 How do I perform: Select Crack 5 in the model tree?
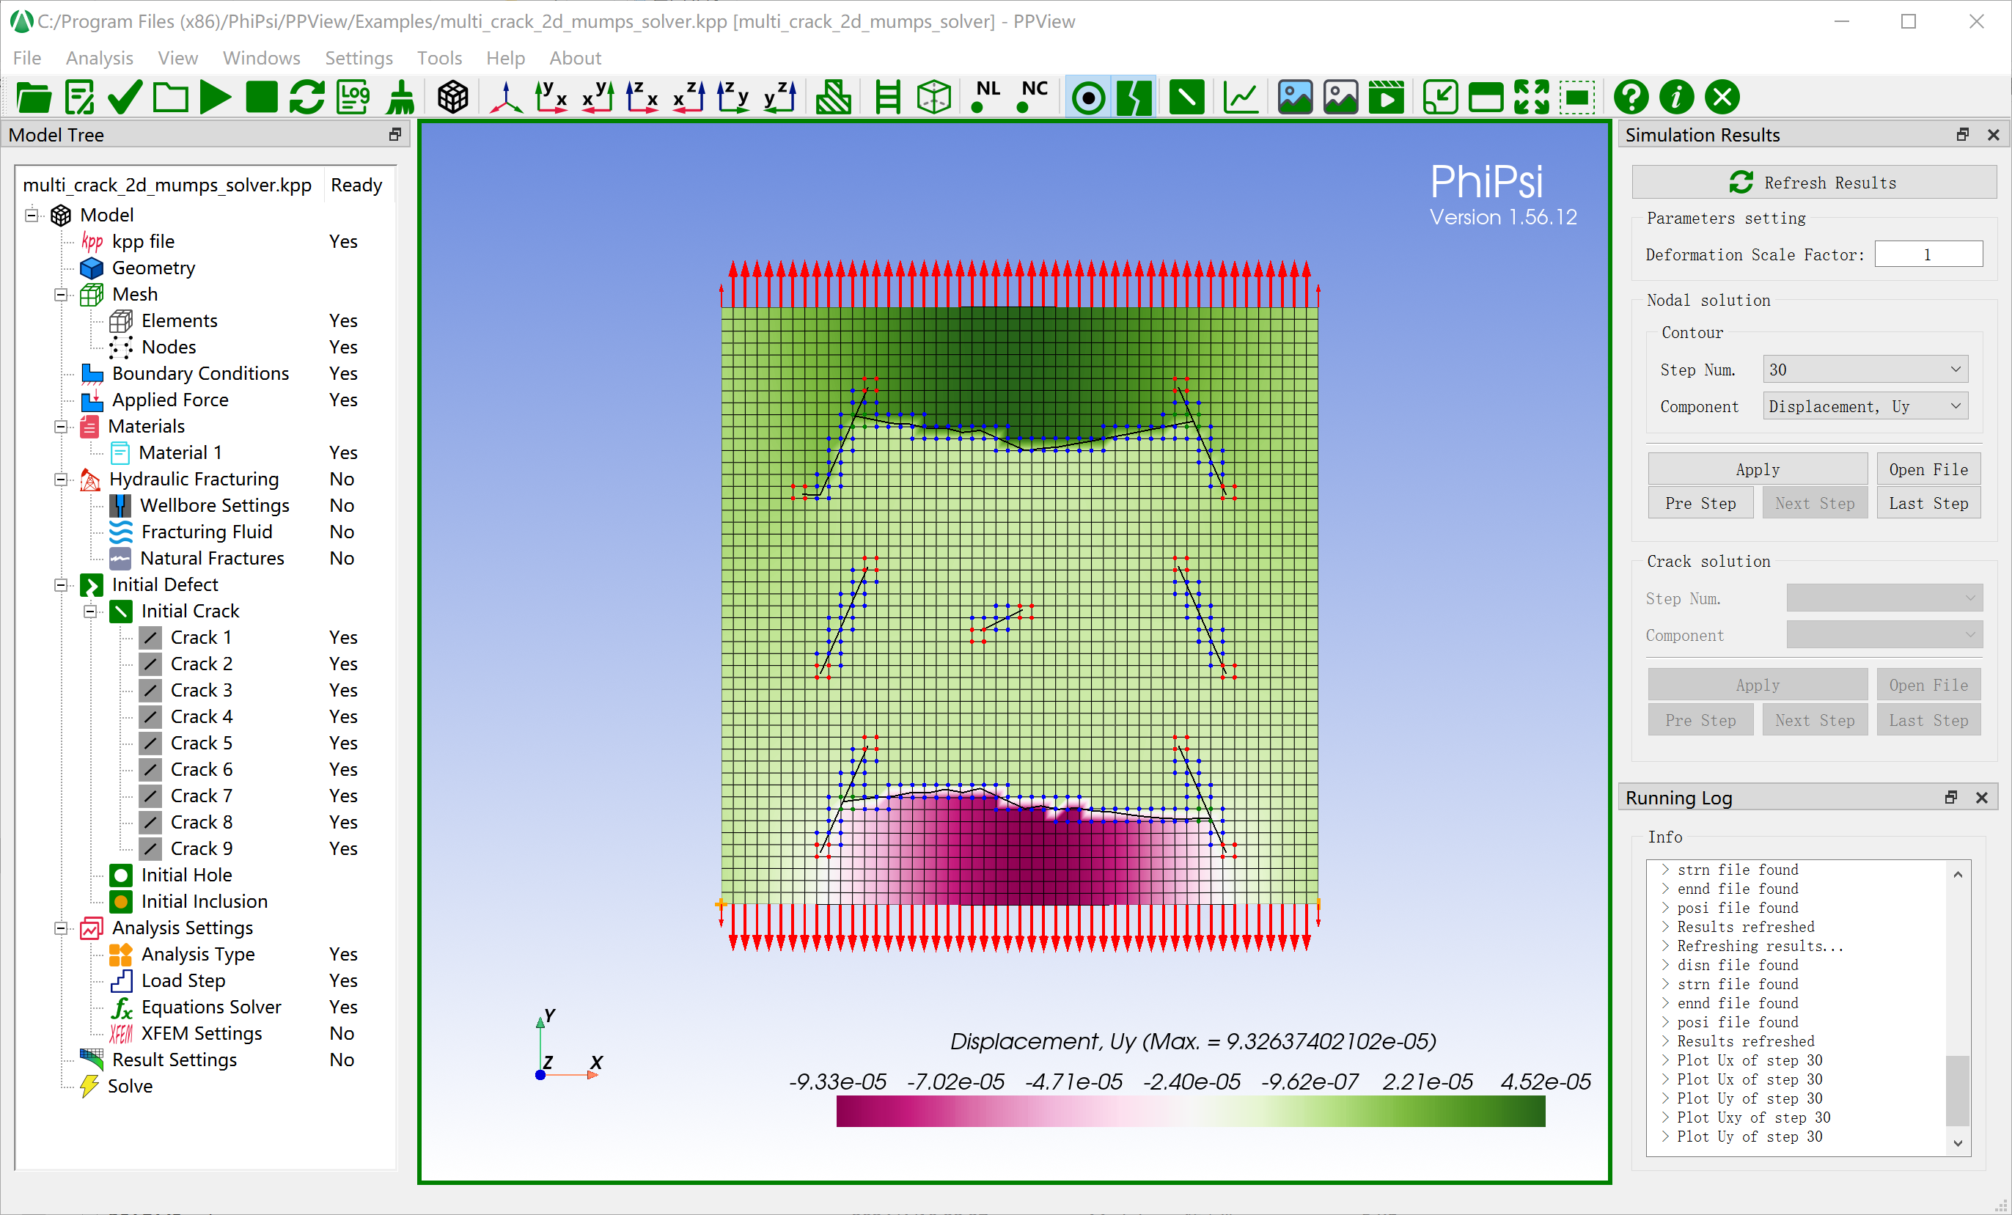tap(201, 743)
